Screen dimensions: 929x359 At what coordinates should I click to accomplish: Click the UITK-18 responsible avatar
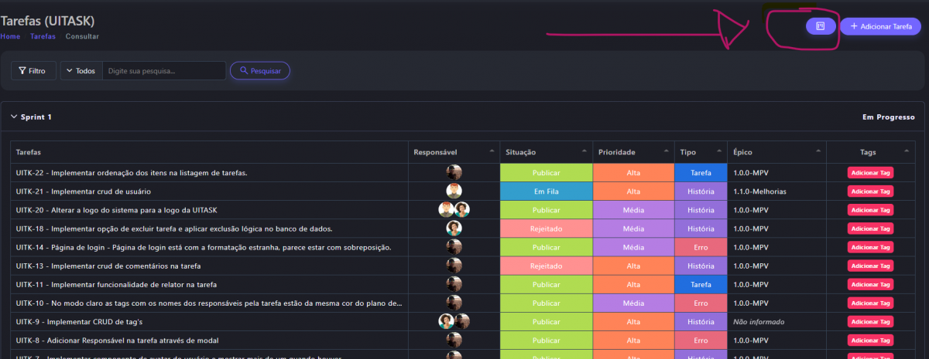[454, 228]
